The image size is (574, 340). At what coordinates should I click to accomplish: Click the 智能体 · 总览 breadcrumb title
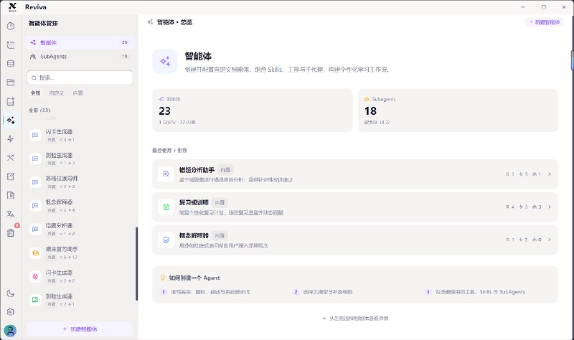[174, 22]
